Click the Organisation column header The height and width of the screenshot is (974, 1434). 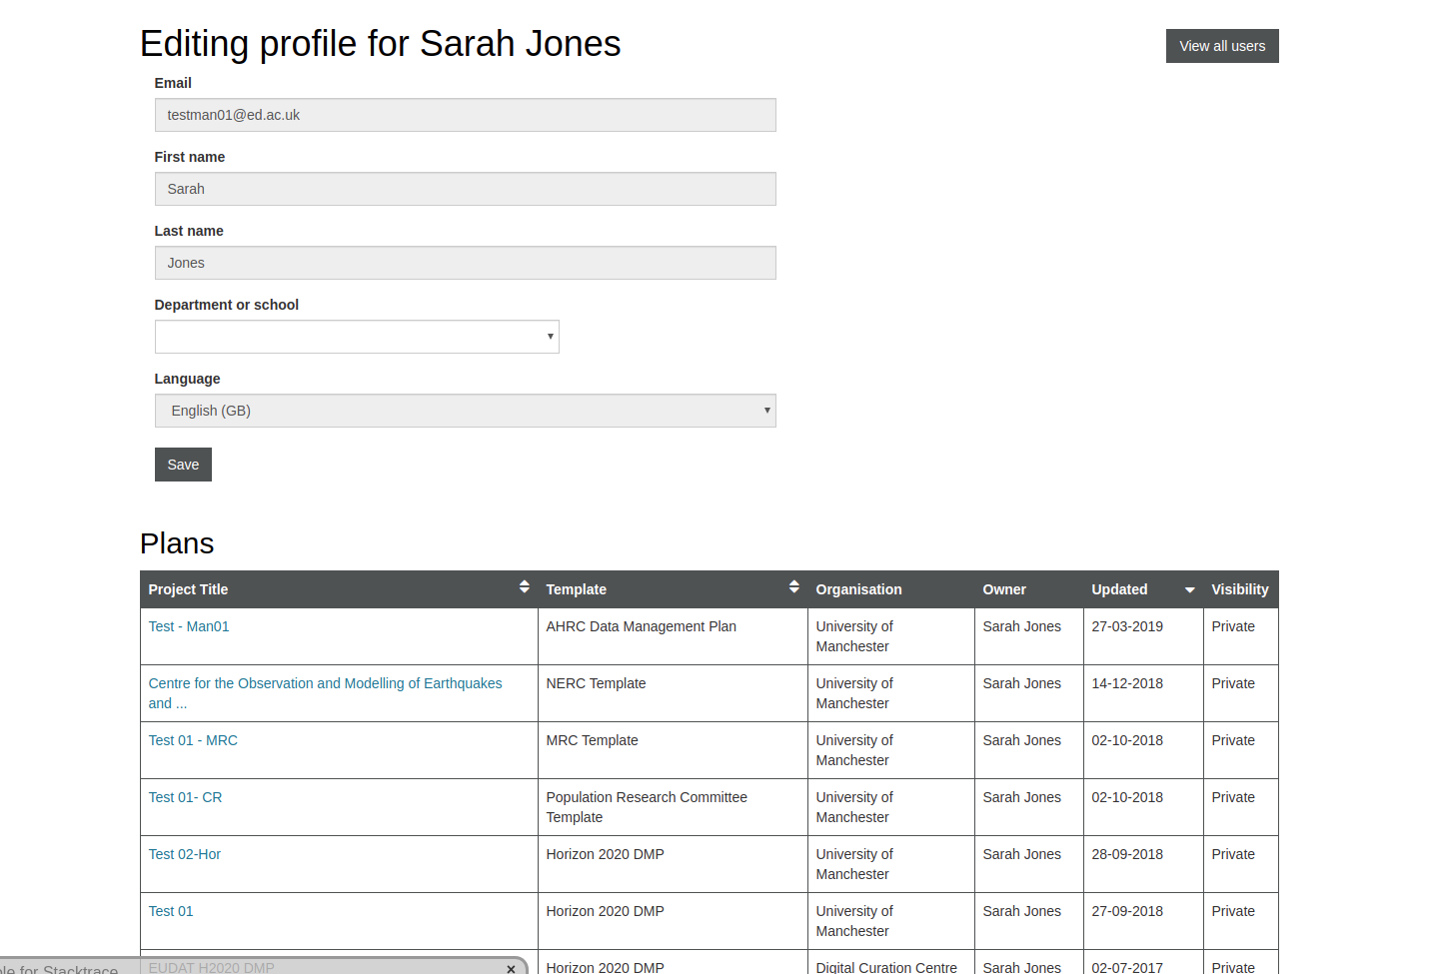coord(858,589)
